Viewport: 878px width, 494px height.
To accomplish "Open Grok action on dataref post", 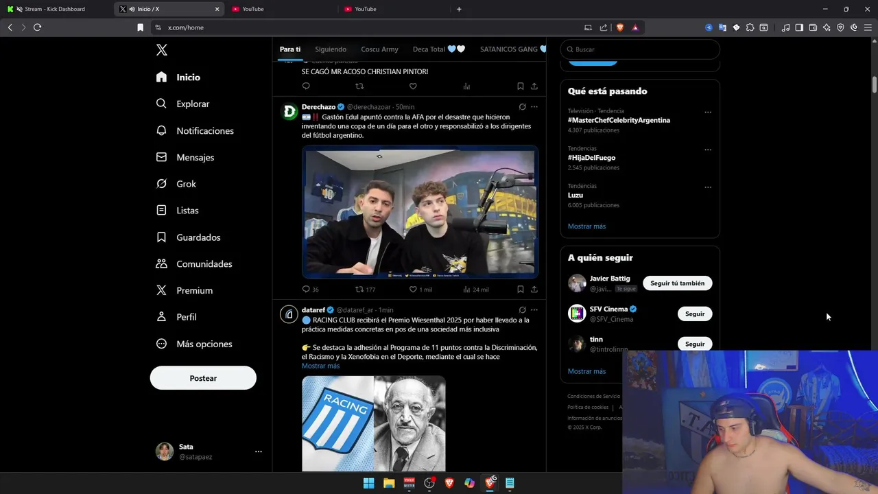I will pos(522,310).
